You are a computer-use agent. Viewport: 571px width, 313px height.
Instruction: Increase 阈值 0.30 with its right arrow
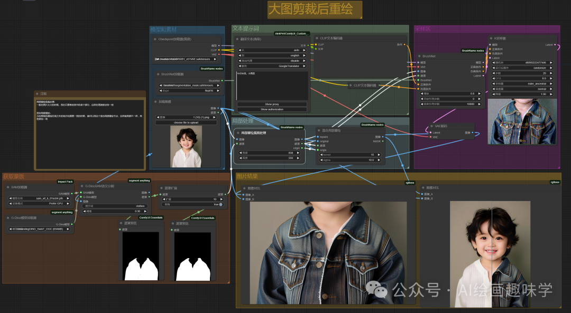point(146,211)
